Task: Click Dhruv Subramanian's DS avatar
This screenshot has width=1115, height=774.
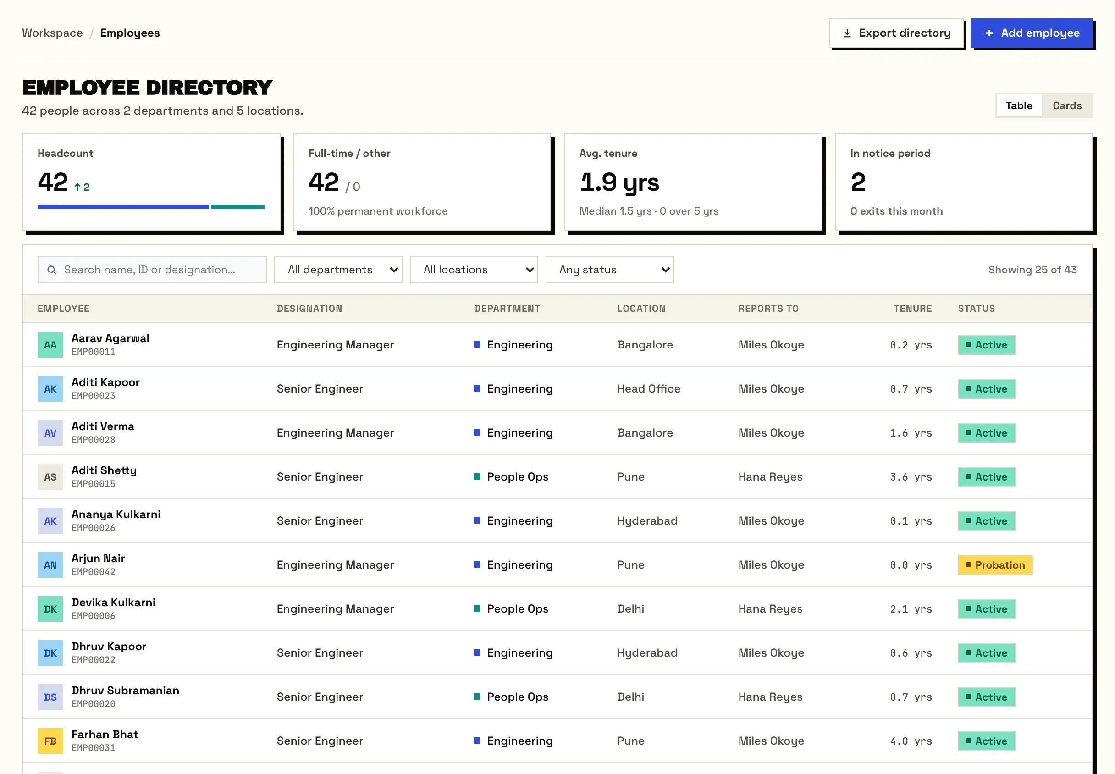Action: click(50, 698)
